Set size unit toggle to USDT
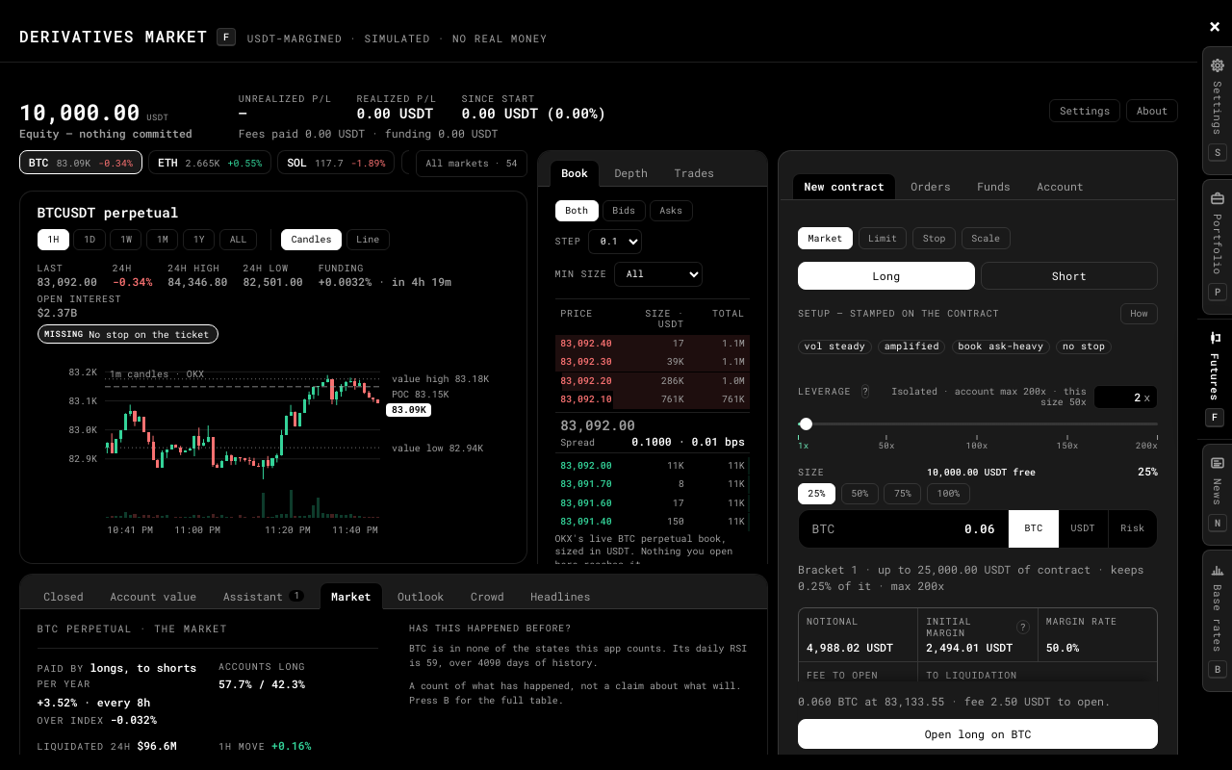The image size is (1232, 770). (x=1083, y=528)
